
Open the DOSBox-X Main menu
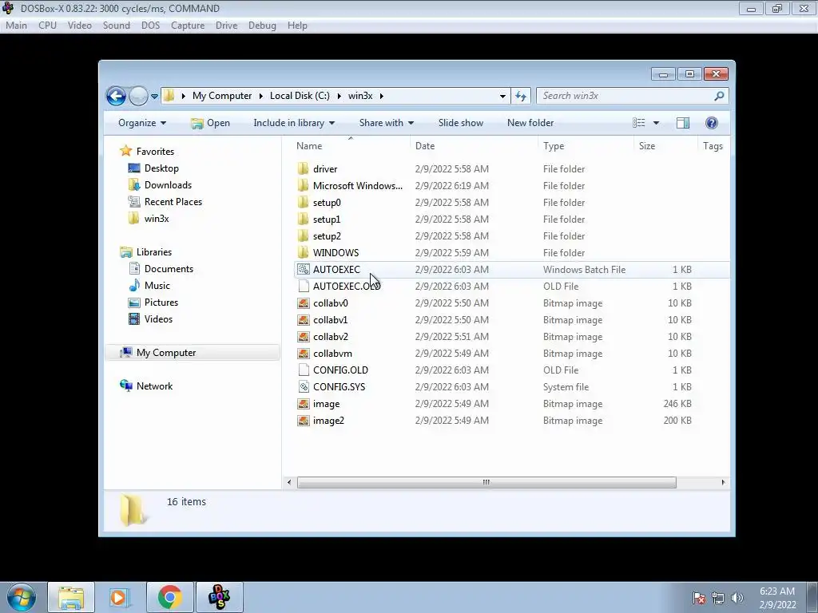coord(16,26)
